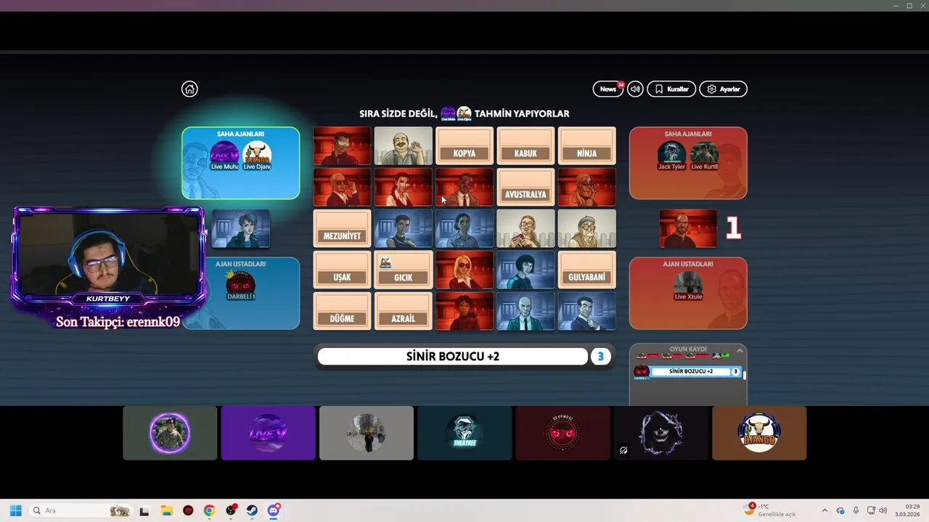Open Google Chrome from the taskbar

(209, 510)
